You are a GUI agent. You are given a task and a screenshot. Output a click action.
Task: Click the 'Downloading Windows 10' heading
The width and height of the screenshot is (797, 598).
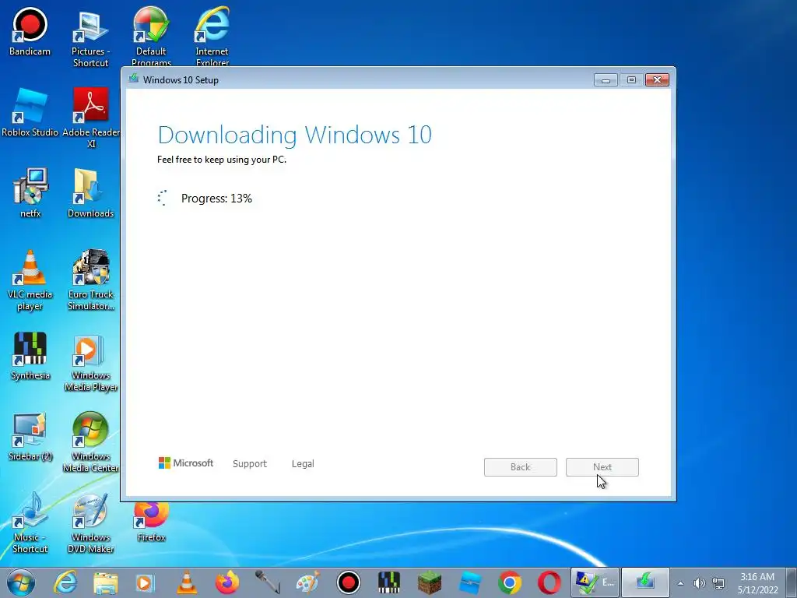295,135
